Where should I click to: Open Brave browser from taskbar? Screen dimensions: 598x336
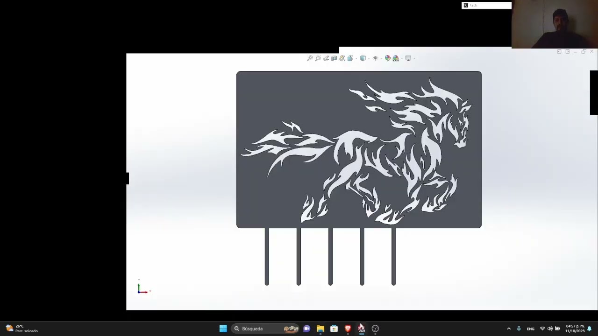348,329
